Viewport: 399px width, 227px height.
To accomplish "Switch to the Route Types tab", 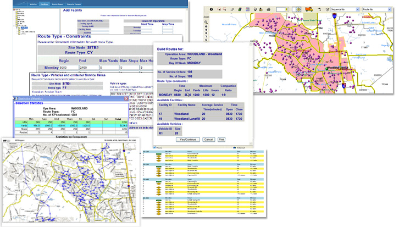I will [x=57, y=4].
